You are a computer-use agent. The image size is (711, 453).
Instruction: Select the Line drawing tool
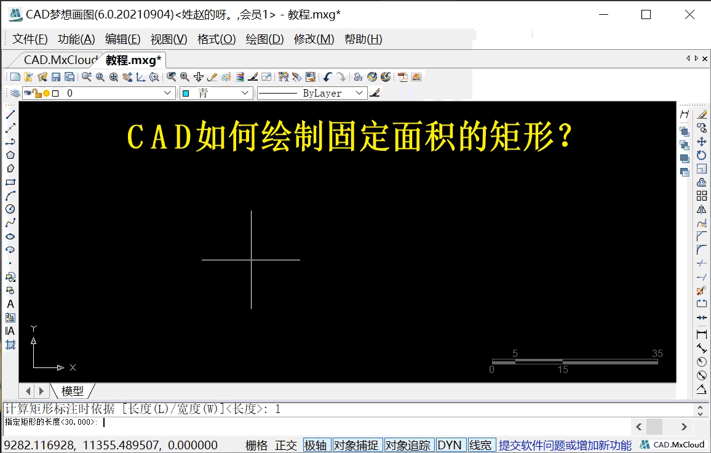(x=10, y=114)
